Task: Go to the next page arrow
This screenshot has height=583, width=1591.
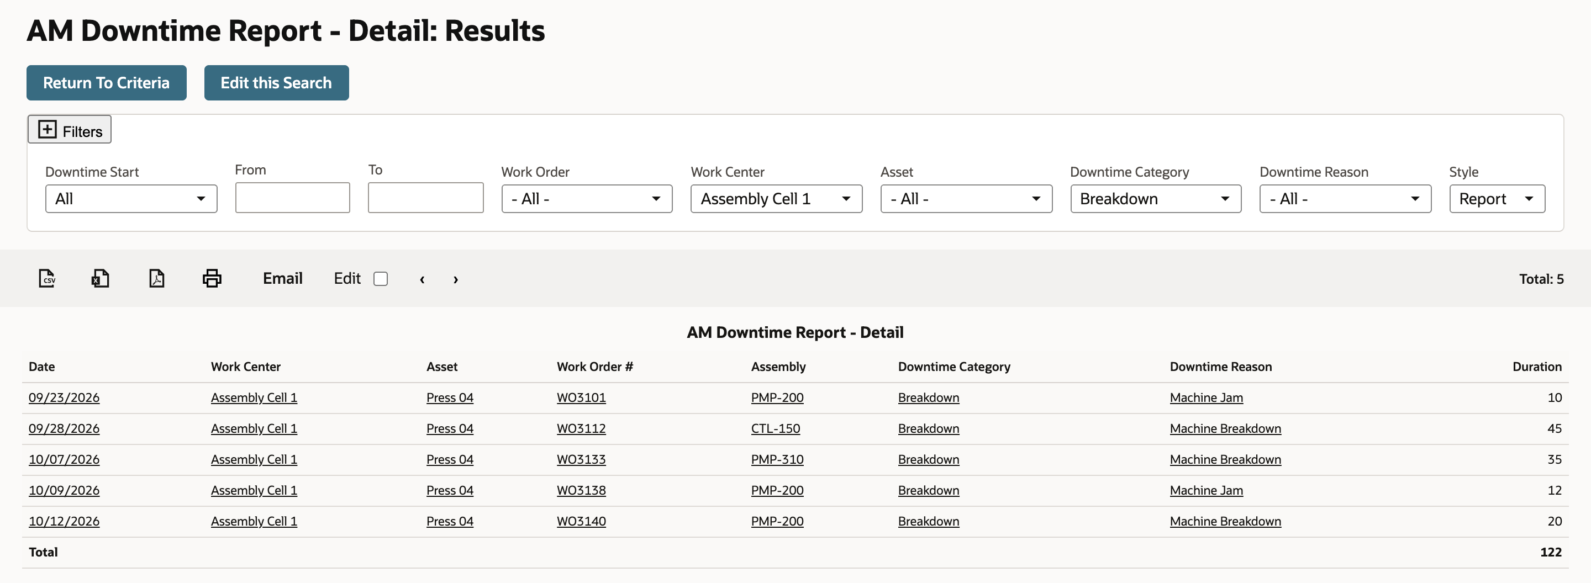Action: click(456, 279)
